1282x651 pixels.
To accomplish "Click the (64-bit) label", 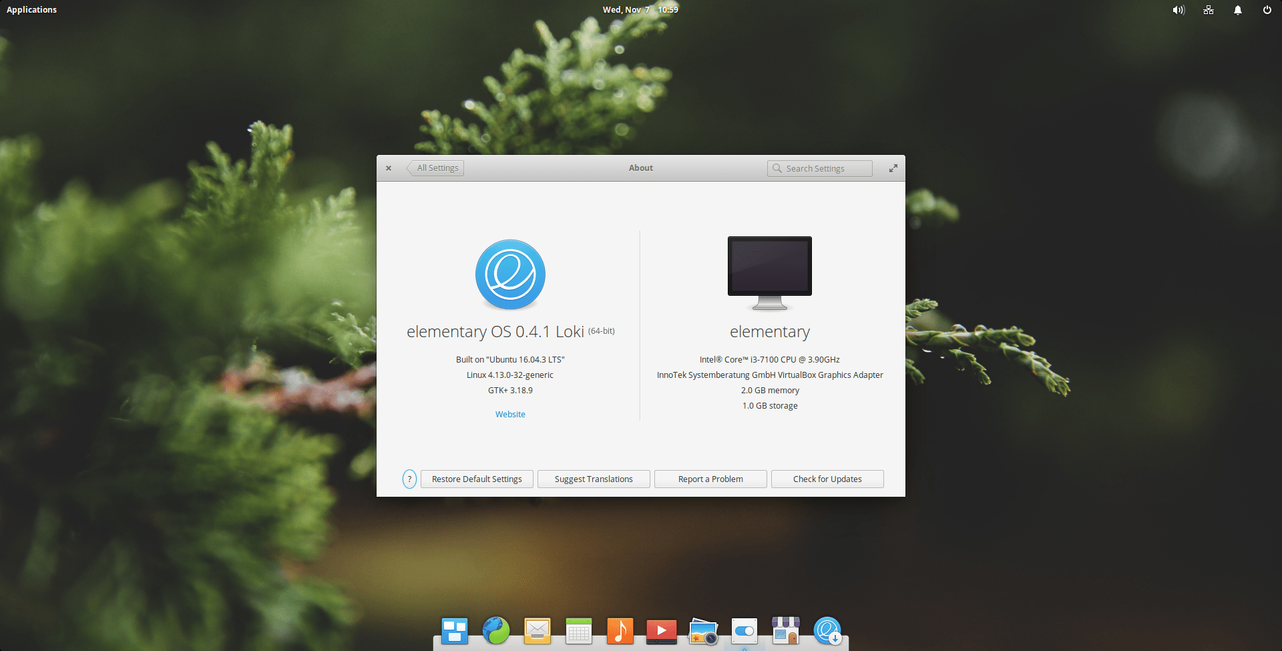I will pos(602,331).
